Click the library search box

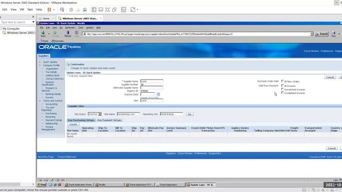(15, 22)
